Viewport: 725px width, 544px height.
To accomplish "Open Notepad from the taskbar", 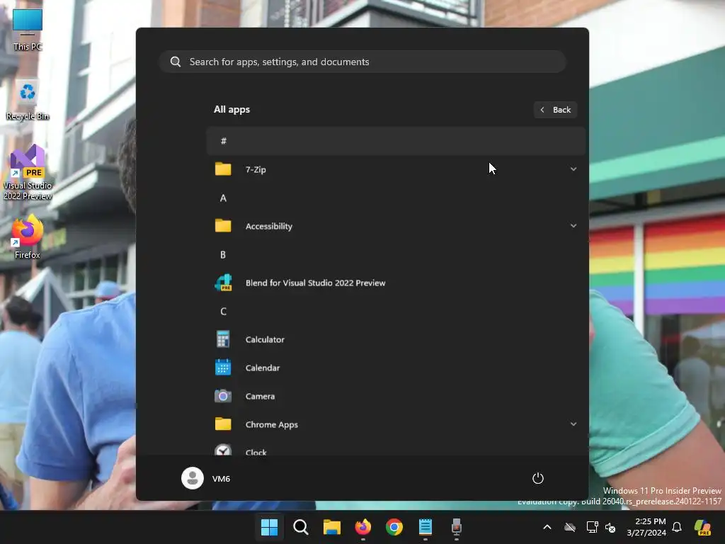I will [426, 527].
